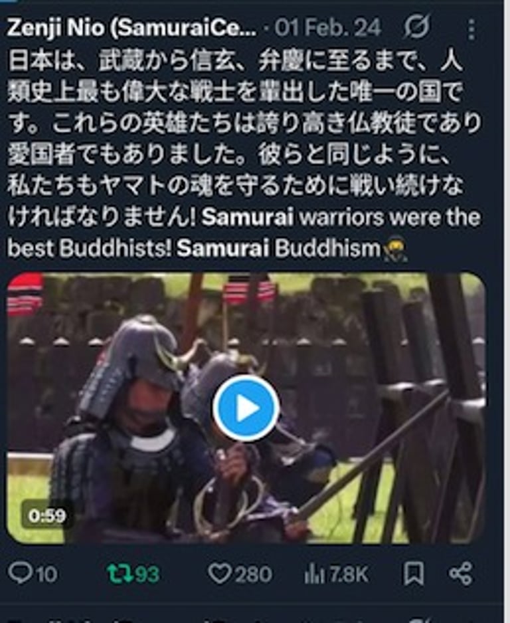This screenshot has height=623, width=510.
Task: Open the samurai video thumbnail
Action: tap(246, 408)
